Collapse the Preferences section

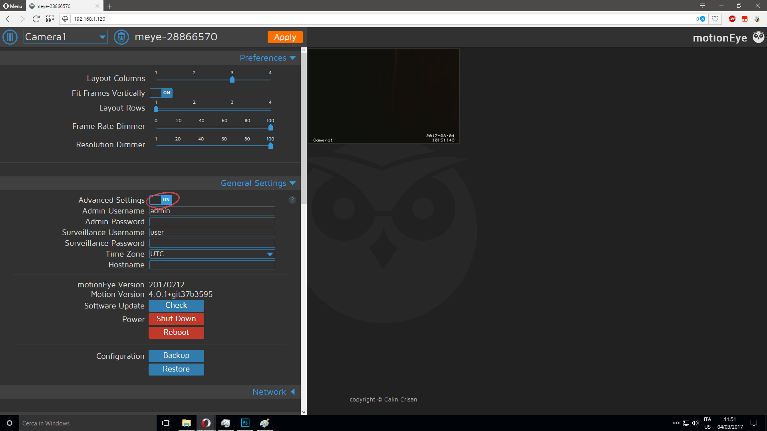click(268, 58)
